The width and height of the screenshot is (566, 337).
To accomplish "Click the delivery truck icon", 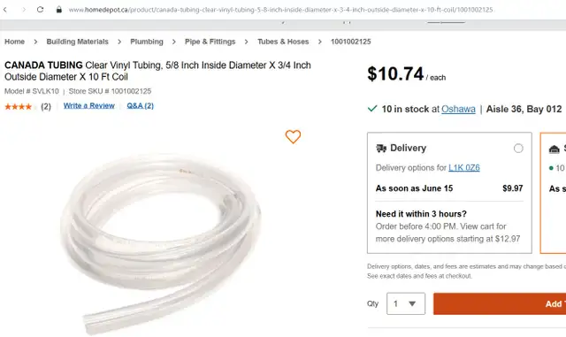I will point(381,148).
